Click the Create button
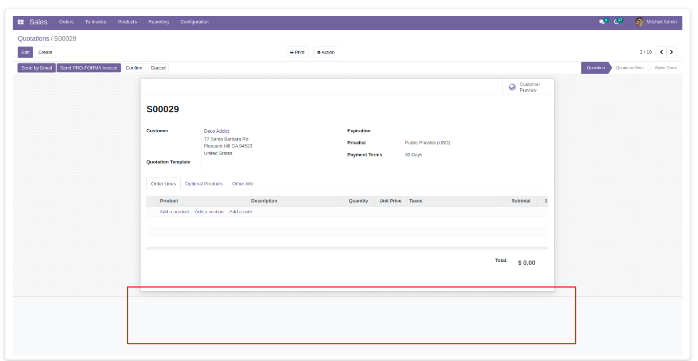Viewport: 698px width, 361px height. coord(45,52)
